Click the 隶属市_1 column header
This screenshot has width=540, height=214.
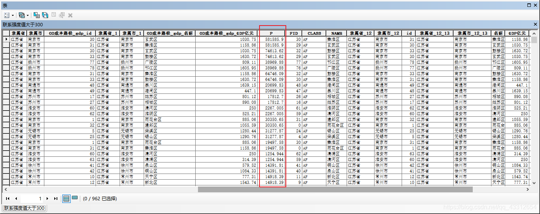tap(132, 34)
